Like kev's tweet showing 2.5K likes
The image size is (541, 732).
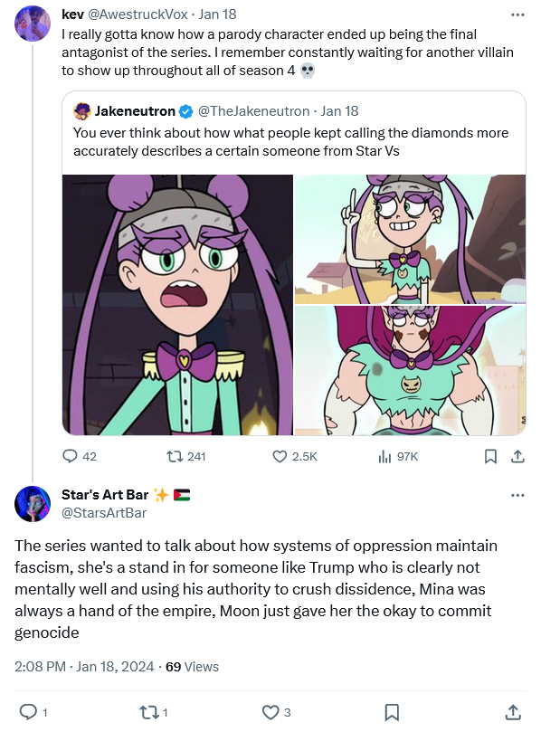point(280,456)
